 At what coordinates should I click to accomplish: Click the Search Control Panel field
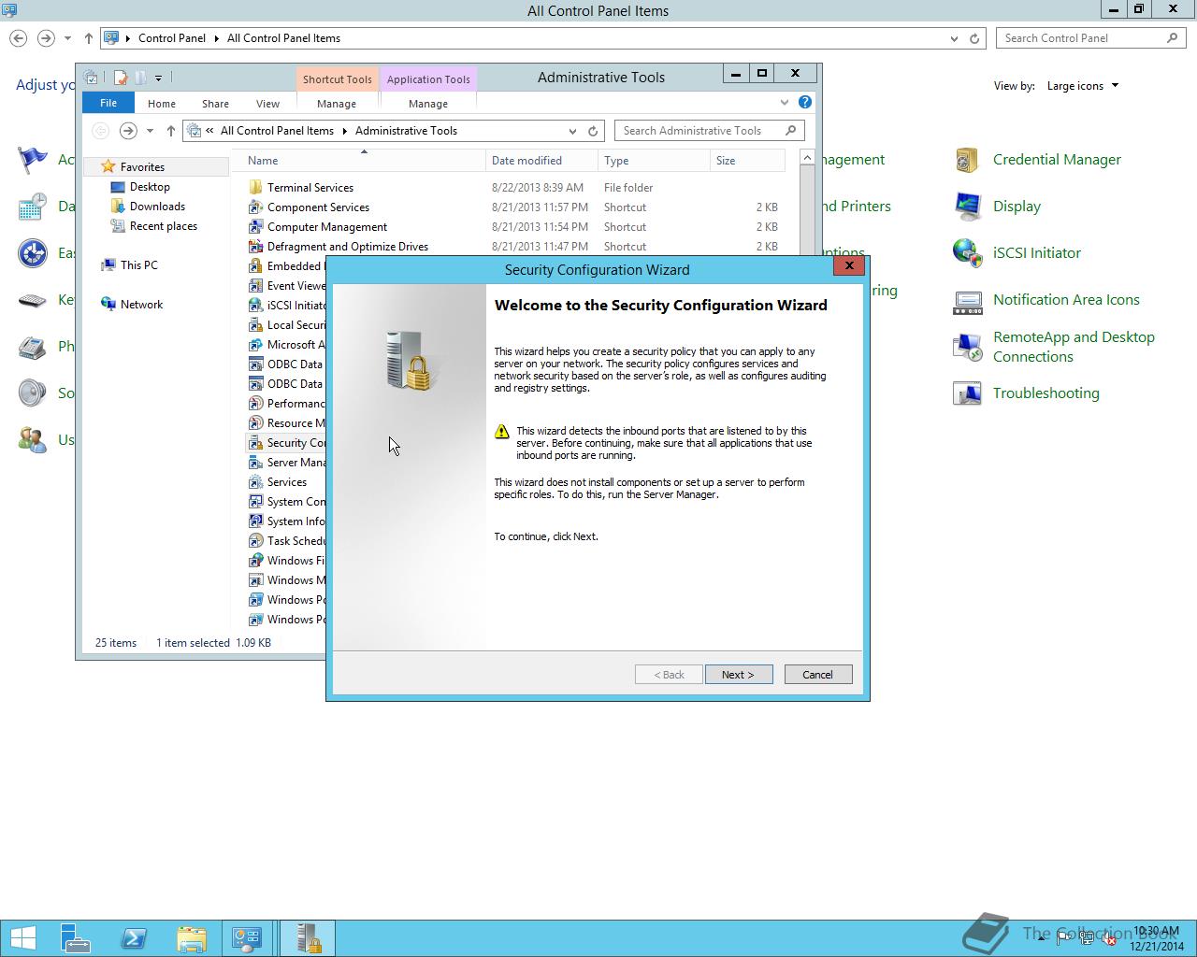1082,38
